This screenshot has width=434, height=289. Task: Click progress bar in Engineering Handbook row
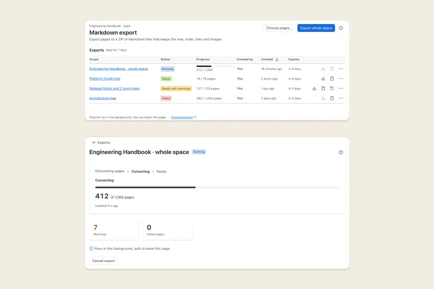215,66
